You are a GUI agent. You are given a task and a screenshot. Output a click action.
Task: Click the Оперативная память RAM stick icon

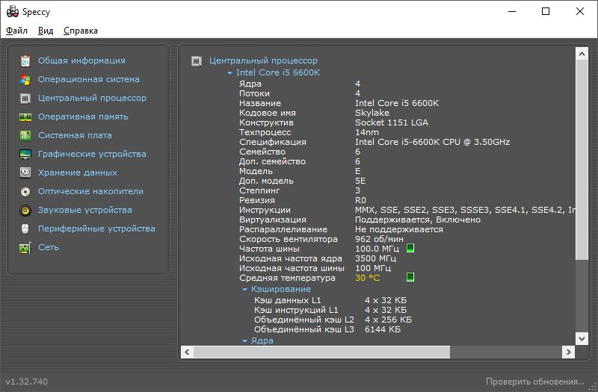25,117
